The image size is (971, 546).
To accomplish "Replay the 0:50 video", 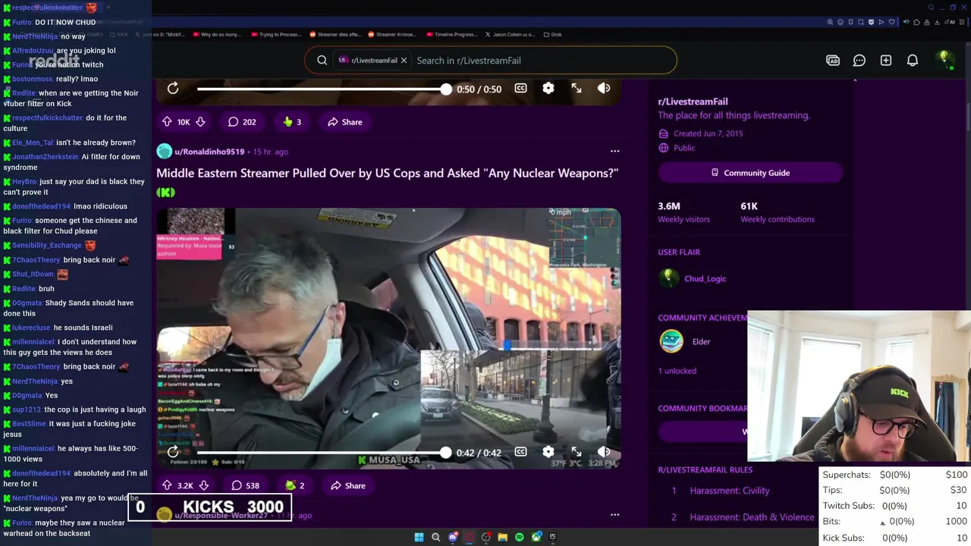I will (173, 89).
